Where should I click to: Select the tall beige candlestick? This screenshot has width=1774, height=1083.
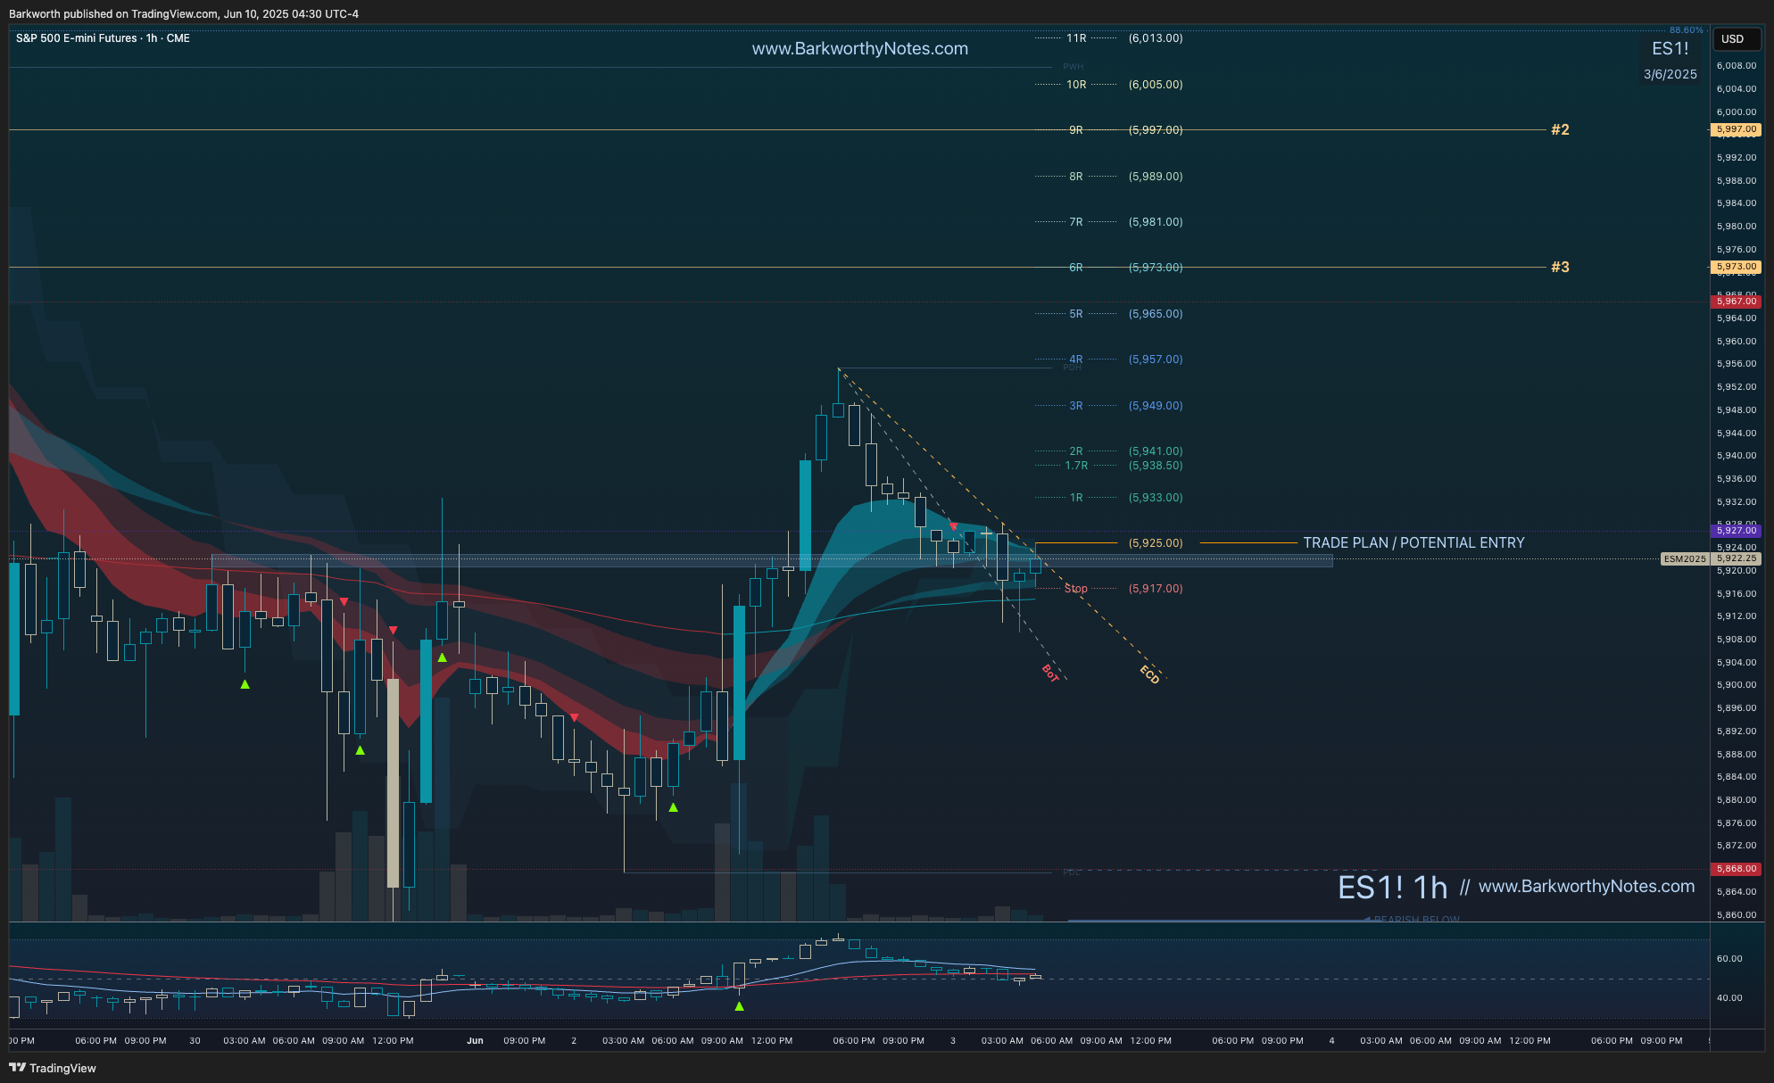pyautogui.click(x=393, y=782)
